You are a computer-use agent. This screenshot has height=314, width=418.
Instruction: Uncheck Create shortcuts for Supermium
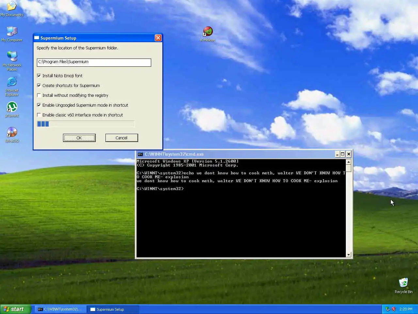[39, 85]
